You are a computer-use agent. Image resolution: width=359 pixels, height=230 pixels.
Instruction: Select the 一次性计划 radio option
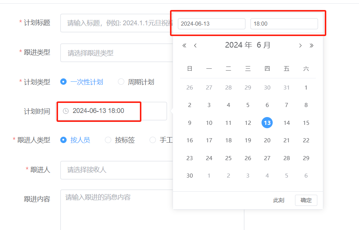[64, 82]
